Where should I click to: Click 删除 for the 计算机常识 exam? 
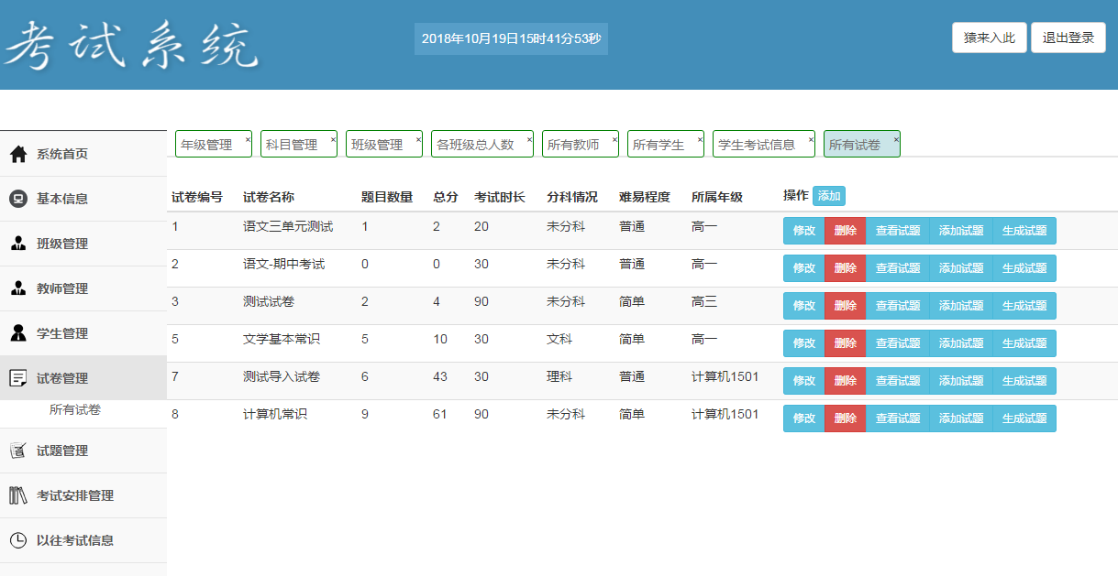pos(845,418)
